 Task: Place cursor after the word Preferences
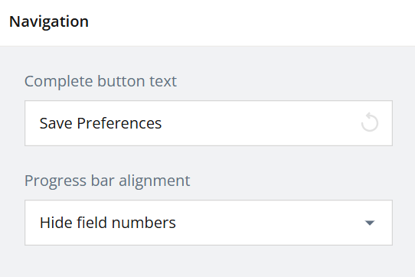[162, 123]
